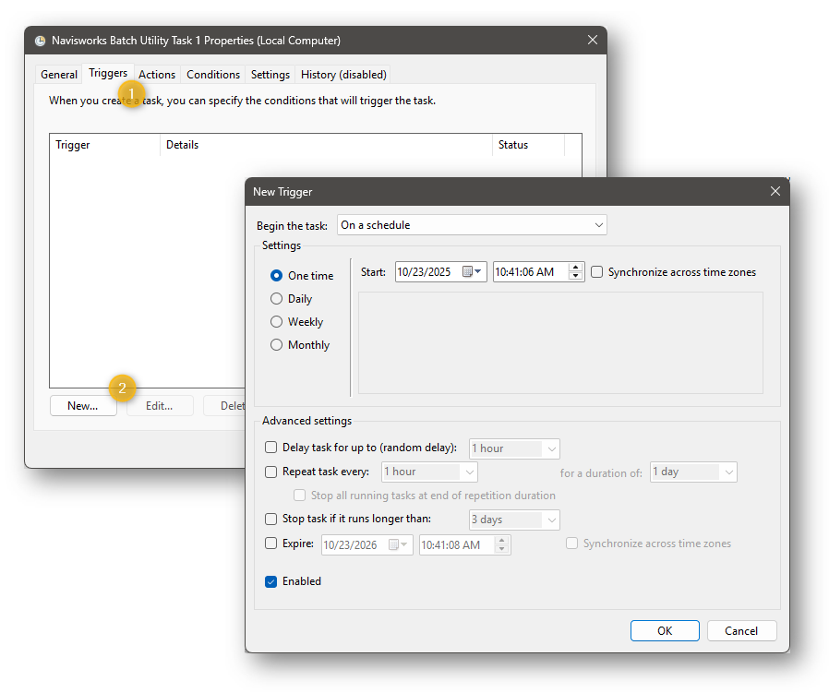Image resolution: width=829 pixels, height=693 pixels.
Task: Open the History (disabled) tab
Action: [342, 74]
